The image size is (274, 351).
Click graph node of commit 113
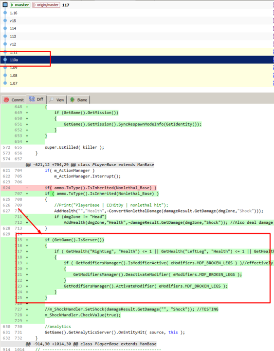pos(5,37)
